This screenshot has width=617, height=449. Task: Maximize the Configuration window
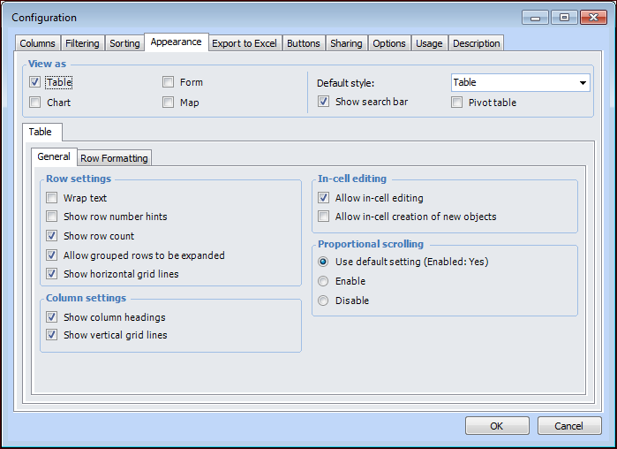pos(564,17)
